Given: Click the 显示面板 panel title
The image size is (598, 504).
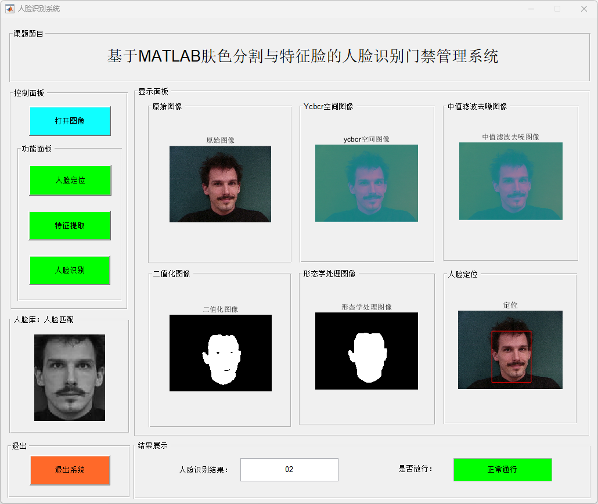Looking at the screenshot, I should click(153, 92).
